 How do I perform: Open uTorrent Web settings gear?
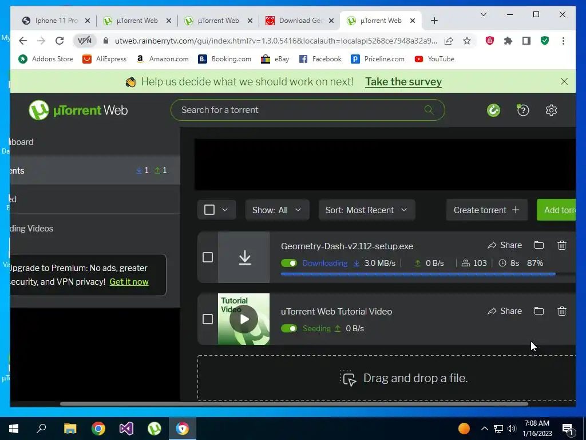(x=551, y=111)
